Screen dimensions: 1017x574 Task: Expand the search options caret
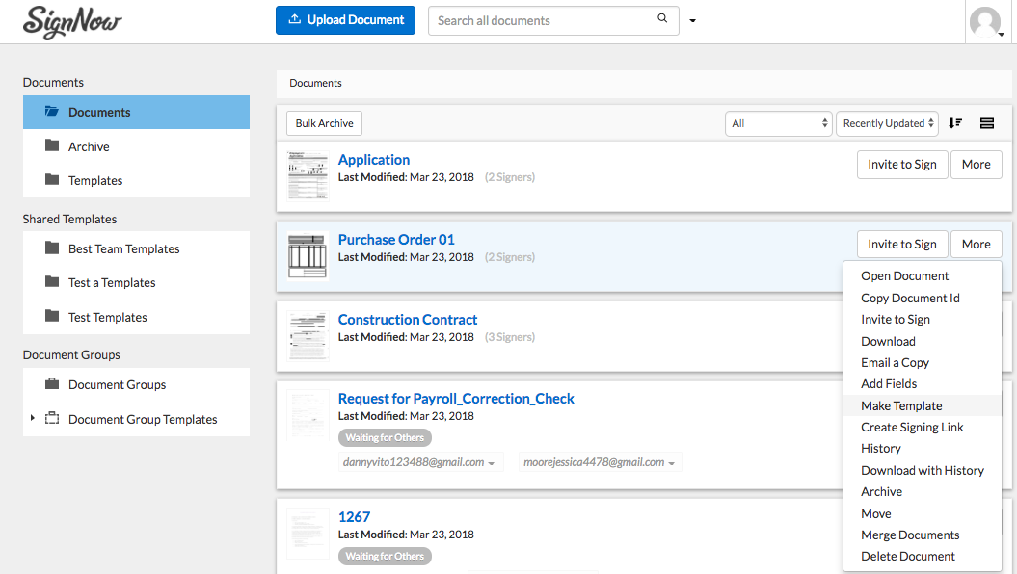692,21
